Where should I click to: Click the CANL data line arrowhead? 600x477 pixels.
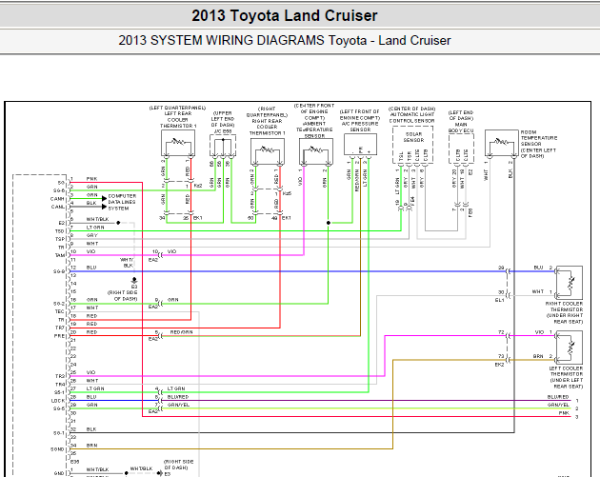click(104, 207)
